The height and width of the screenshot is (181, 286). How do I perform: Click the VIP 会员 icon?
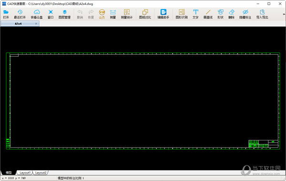click(x=102, y=14)
